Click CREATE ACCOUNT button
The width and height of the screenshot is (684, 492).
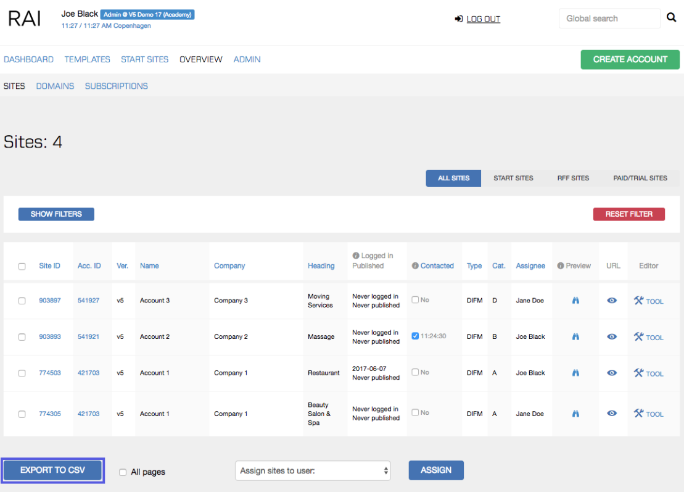pyautogui.click(x=630, y=59)
